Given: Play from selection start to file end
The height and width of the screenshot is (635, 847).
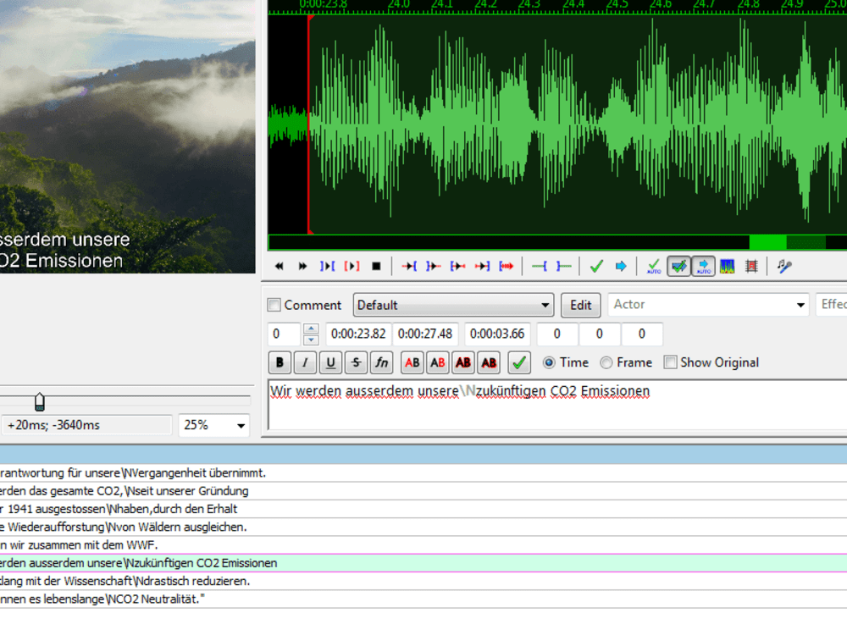Looking at the screenshot, I should pyautogui.click(x=507, y=266).
